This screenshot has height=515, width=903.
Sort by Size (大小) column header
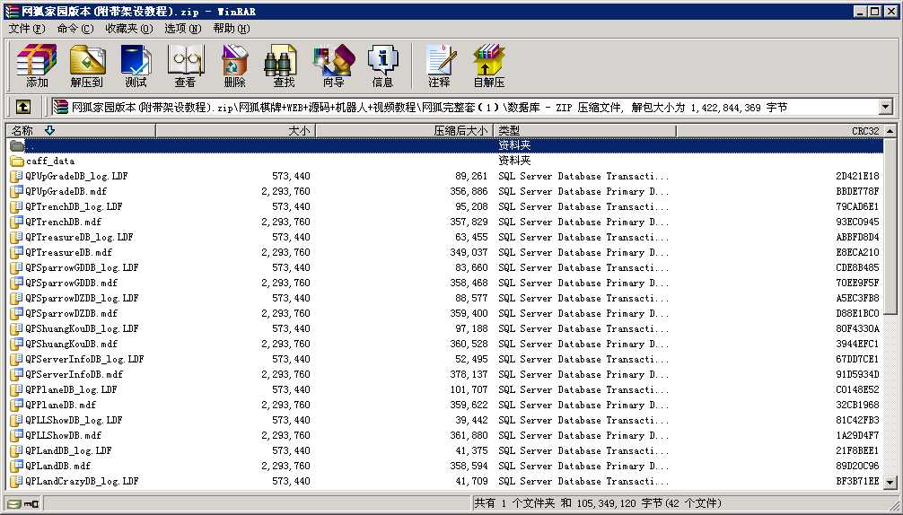(x=235, y=131)
